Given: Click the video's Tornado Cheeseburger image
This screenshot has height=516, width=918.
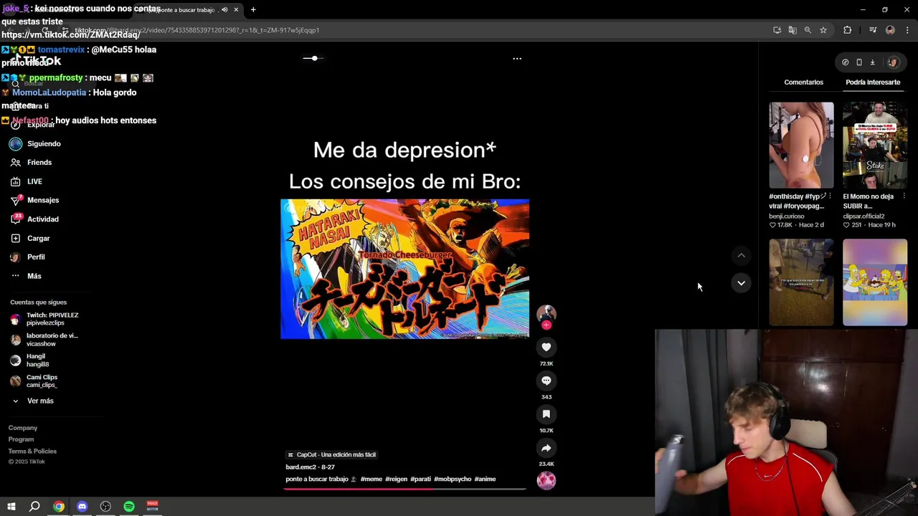Looking at the screenshot, I should click(404, 269).
